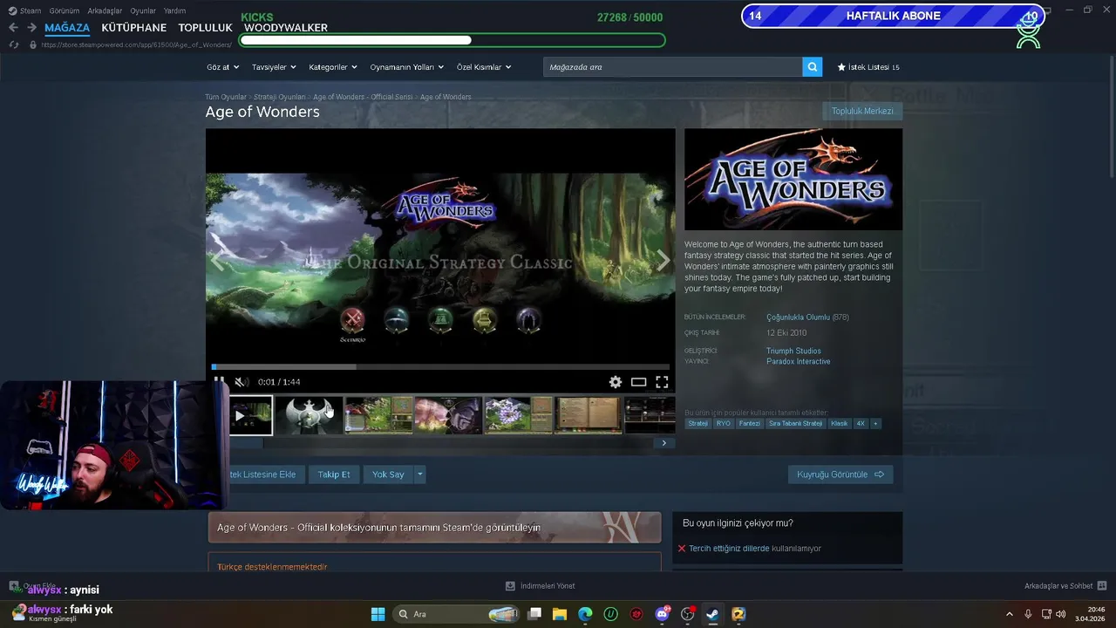Screen dimensions: 1116x628
Task: Open Steam app in Windows taskbar
Action: (x=712, y=614)
